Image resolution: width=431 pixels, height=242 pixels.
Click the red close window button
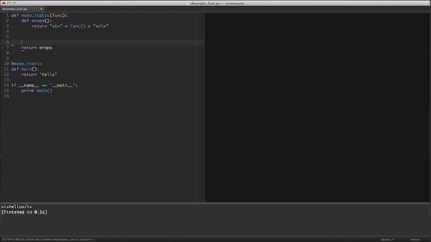pyautogui.click(x=4, y=3)
